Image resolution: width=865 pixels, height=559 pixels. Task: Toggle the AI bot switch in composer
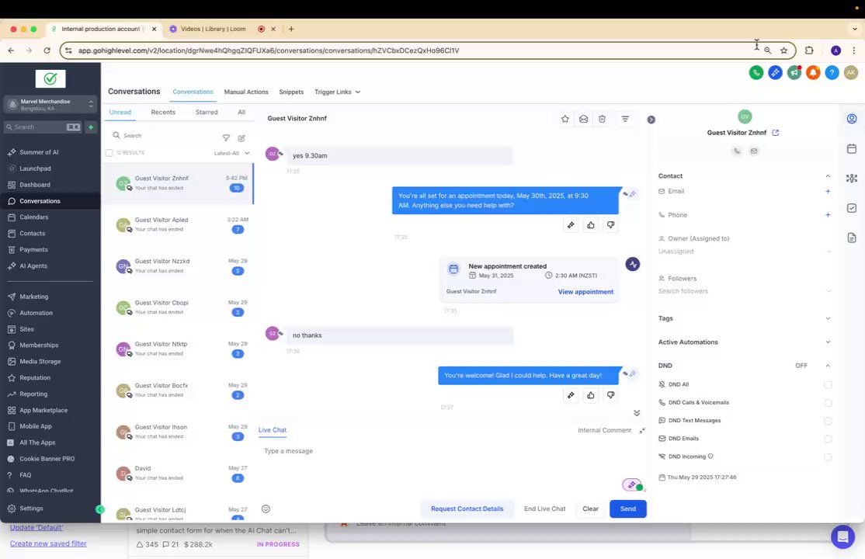pyautogui.click(x=632, y=484)
